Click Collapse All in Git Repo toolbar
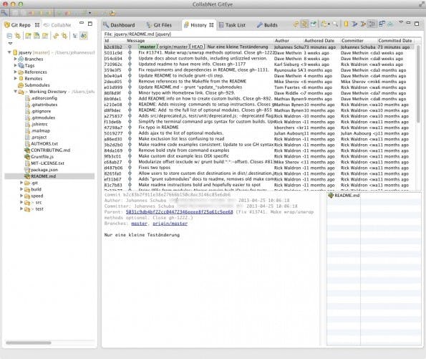Screen dimensions: 426x359 click(9, 36)
